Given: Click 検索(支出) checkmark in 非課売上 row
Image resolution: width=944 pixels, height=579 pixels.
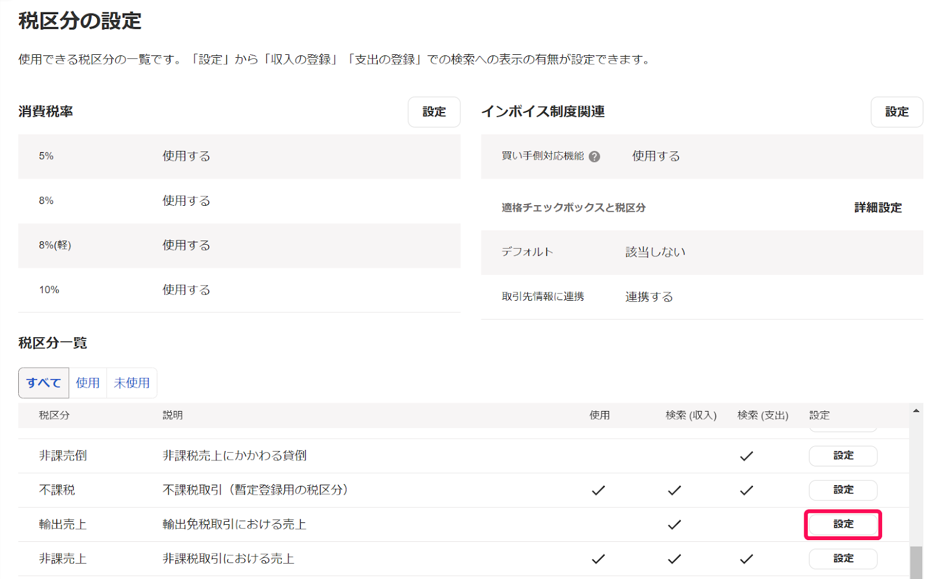Looking at the screenshot, I should pyautogui.click(x=746, y=558).
